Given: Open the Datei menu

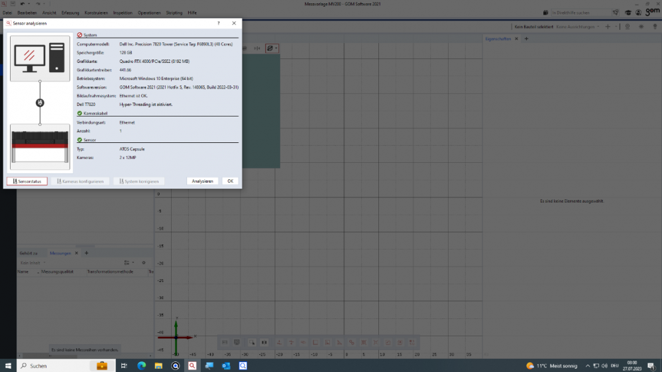Looking at the screenshot, I should pyautogui.click(x=7, y=13).
